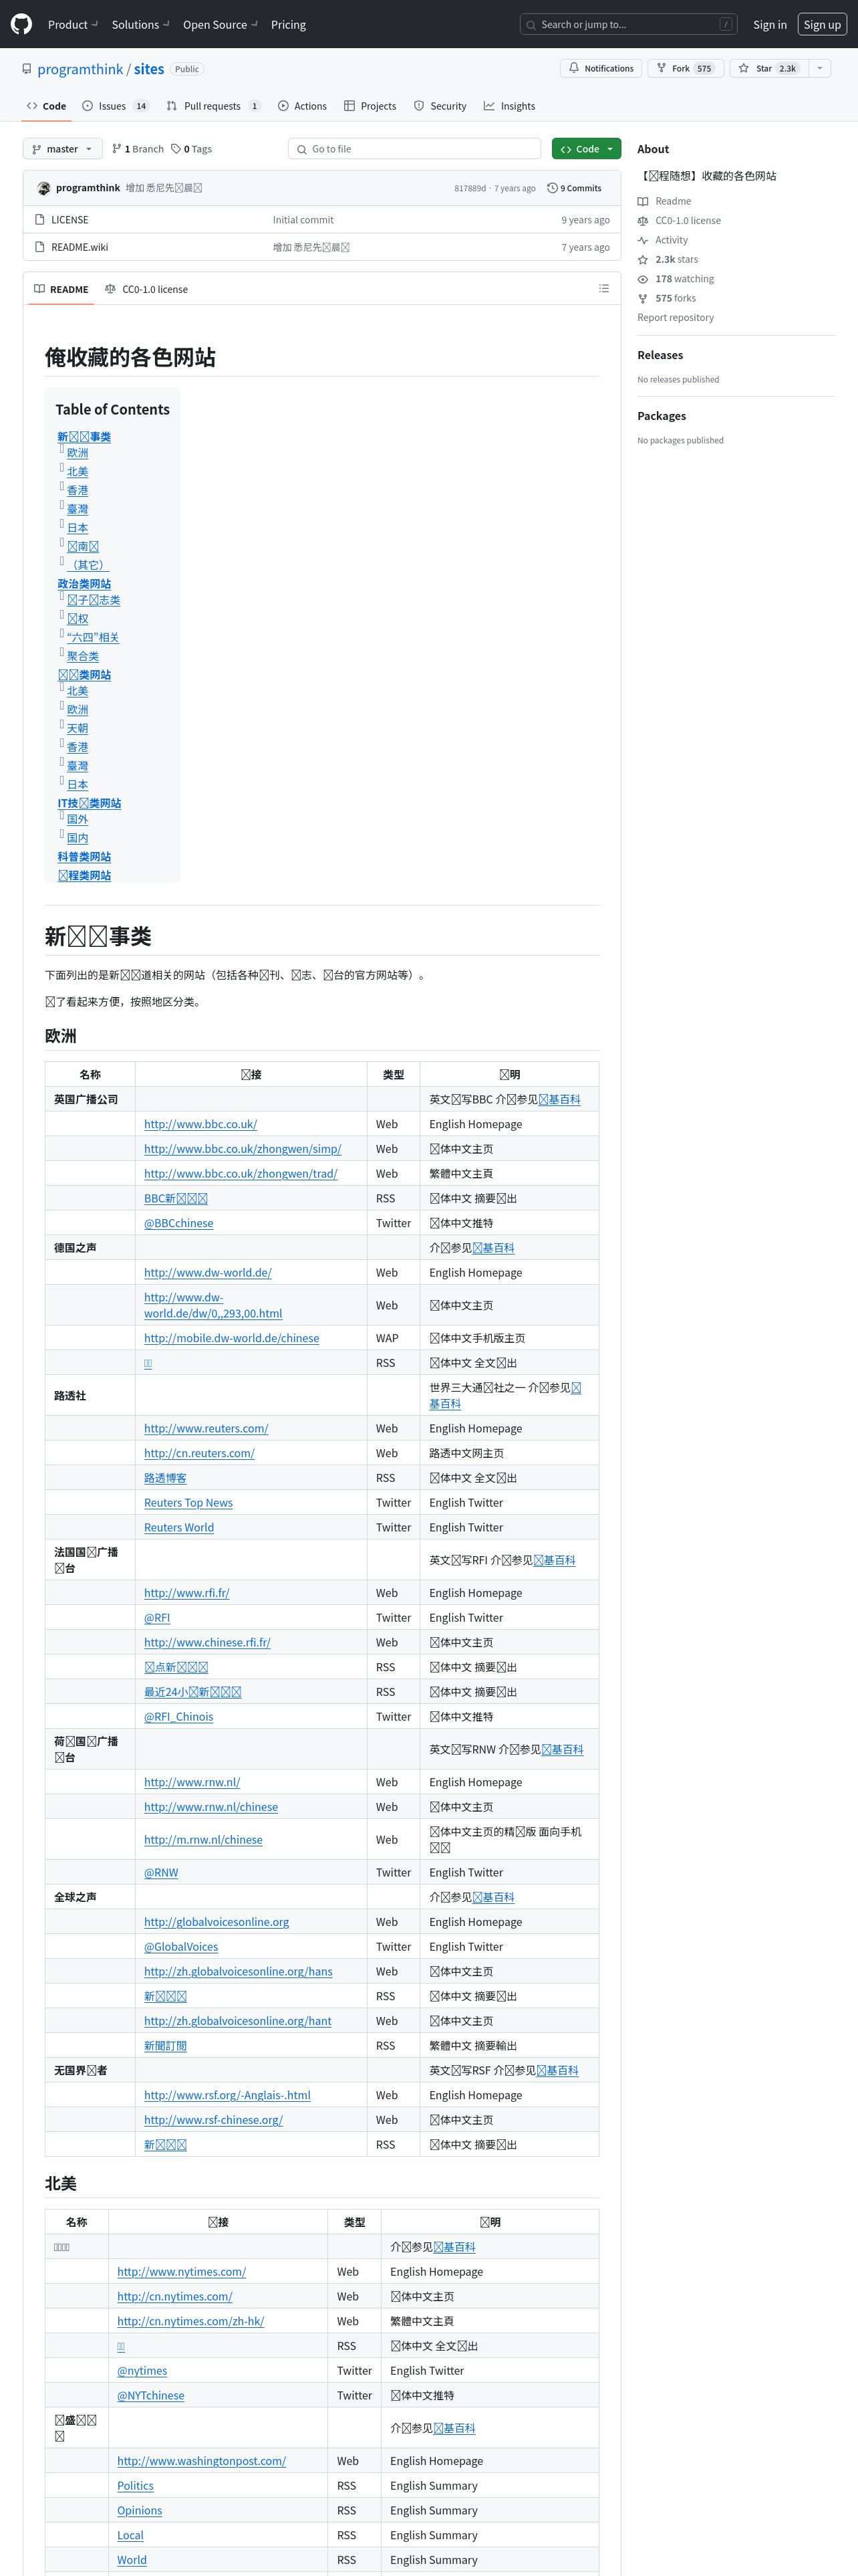Open the README.wiki file
858x2576 pixels.
[x=80, y=247]
